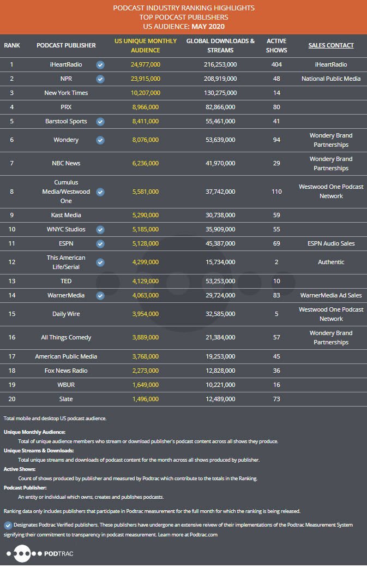Image resolution: width=367 pixels, height=573 pixels.
Task: Click the audience value 24,977,000
Action: click(x=146, y=64)
